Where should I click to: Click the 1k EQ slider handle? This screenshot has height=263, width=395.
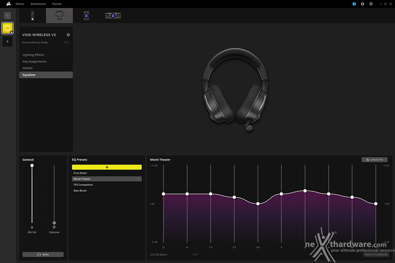point(281,194)
